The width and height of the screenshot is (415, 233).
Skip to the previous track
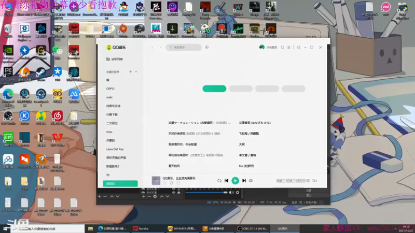coord(226,181)
